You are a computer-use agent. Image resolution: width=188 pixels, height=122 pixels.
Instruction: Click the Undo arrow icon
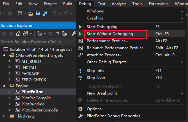[x=54, y=13]
